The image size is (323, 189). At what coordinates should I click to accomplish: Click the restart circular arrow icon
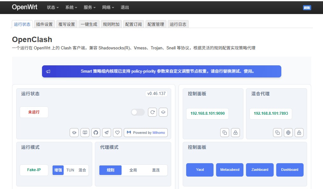(152, 112)
